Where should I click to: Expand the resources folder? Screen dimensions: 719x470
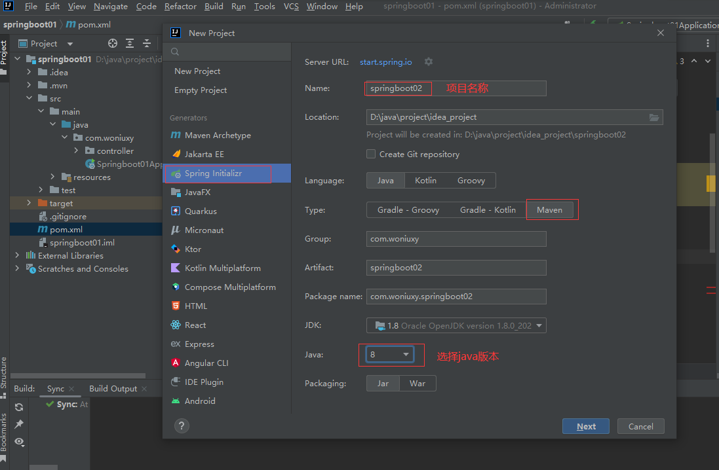point(52,177)
